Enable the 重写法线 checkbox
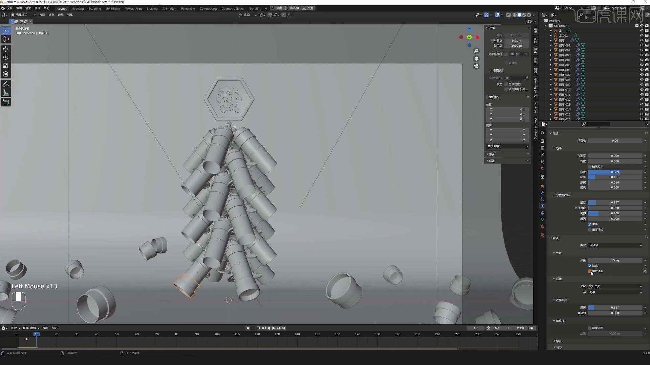 click(590, 230)
